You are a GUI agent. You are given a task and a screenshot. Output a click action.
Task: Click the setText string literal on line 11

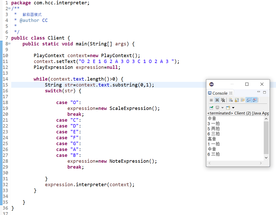coord(126,61)
